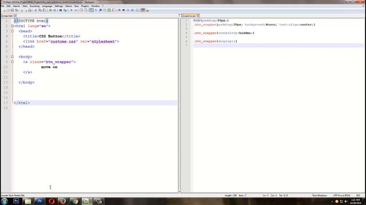Click the Dos\Windows status bar entry
This screenshot has width=366, height=205.
coord(320,195)
